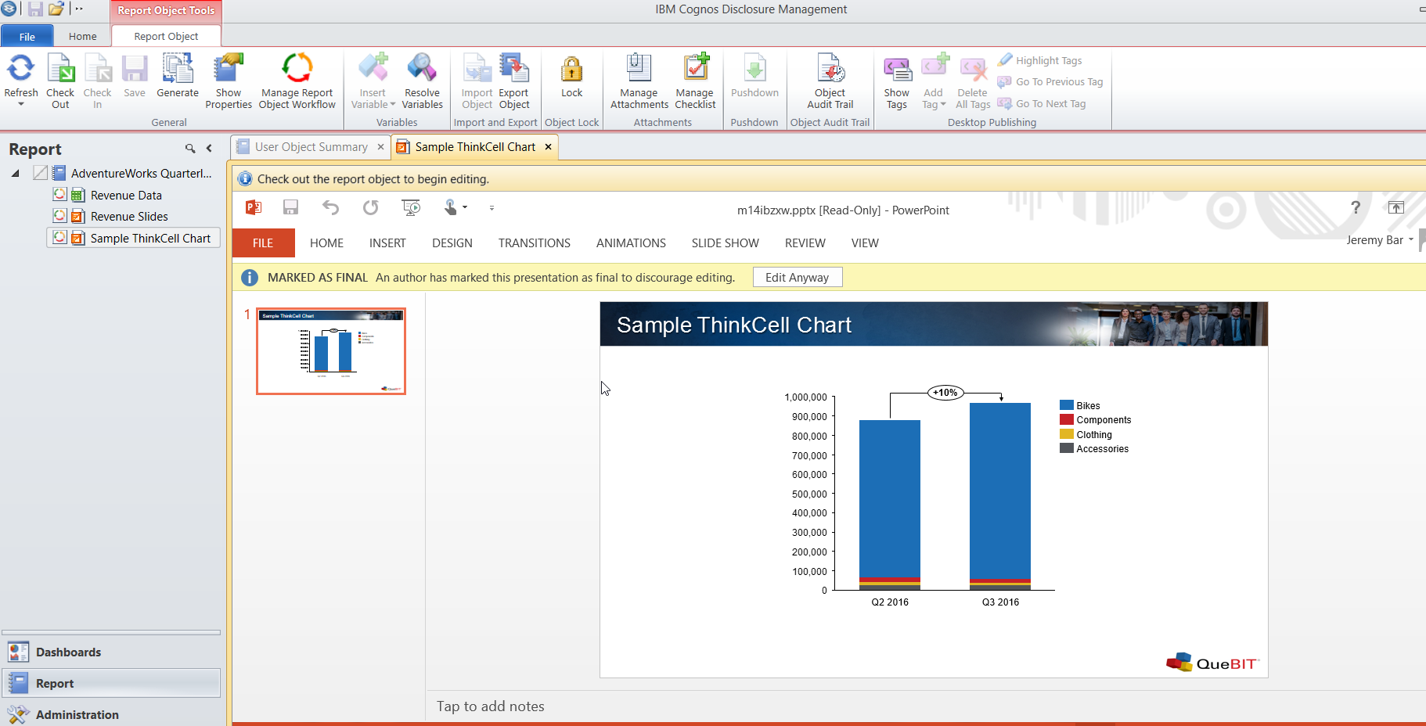Select Report navigation button

[111, 684]
